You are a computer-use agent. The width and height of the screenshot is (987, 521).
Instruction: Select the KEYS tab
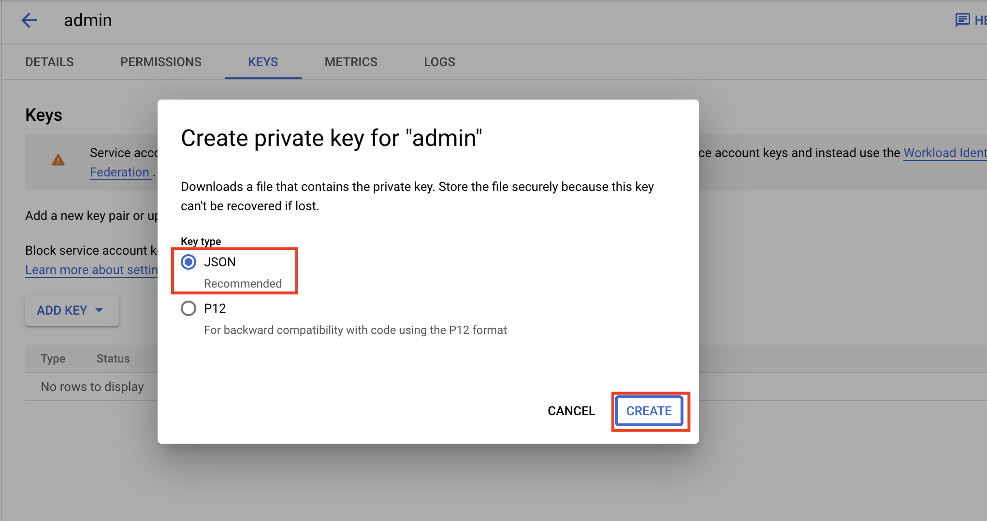pyautogui.click(x=262, y=62)
